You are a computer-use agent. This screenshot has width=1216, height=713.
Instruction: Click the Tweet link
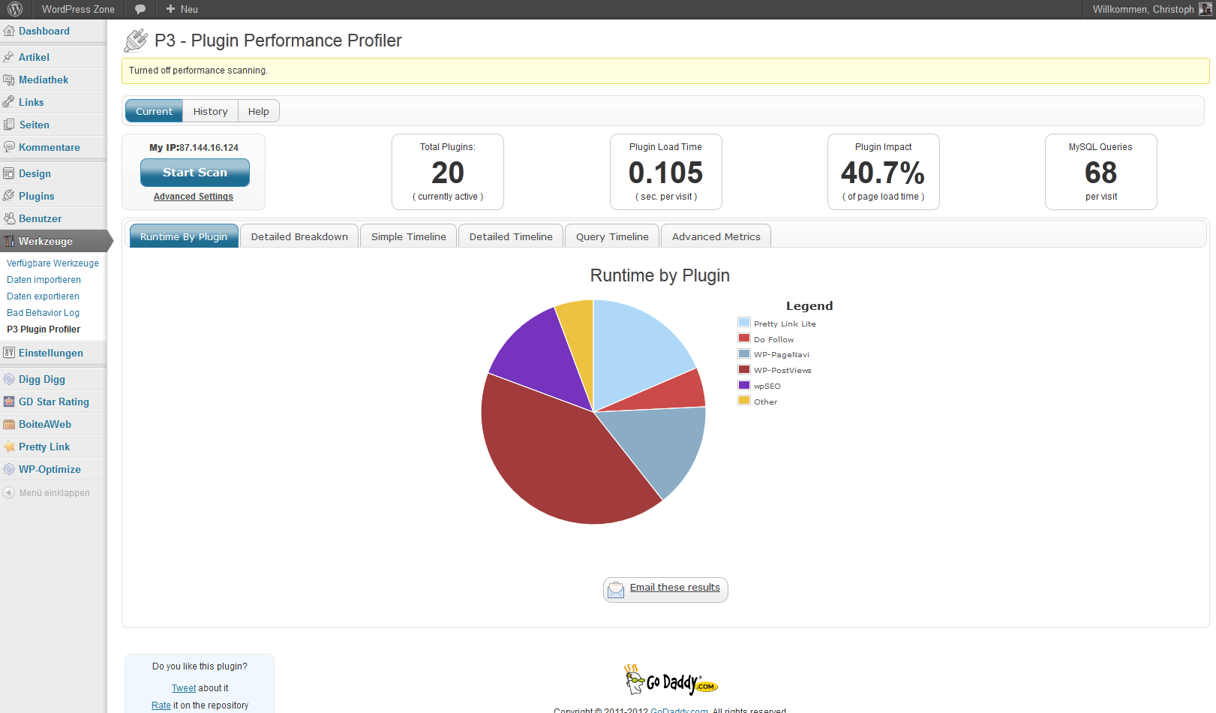[x=184, y=688]
